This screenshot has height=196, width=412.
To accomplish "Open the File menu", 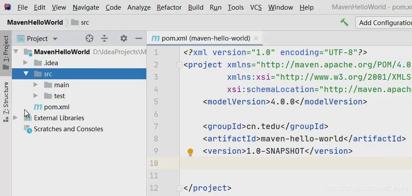I will 22,7.
